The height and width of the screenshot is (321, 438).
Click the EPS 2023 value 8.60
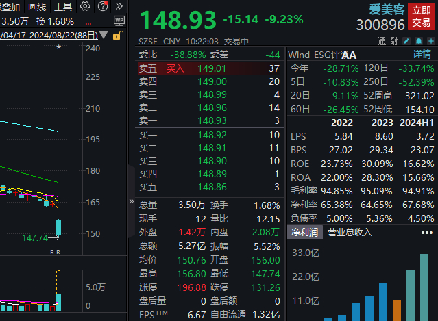(x=384, y=136)
